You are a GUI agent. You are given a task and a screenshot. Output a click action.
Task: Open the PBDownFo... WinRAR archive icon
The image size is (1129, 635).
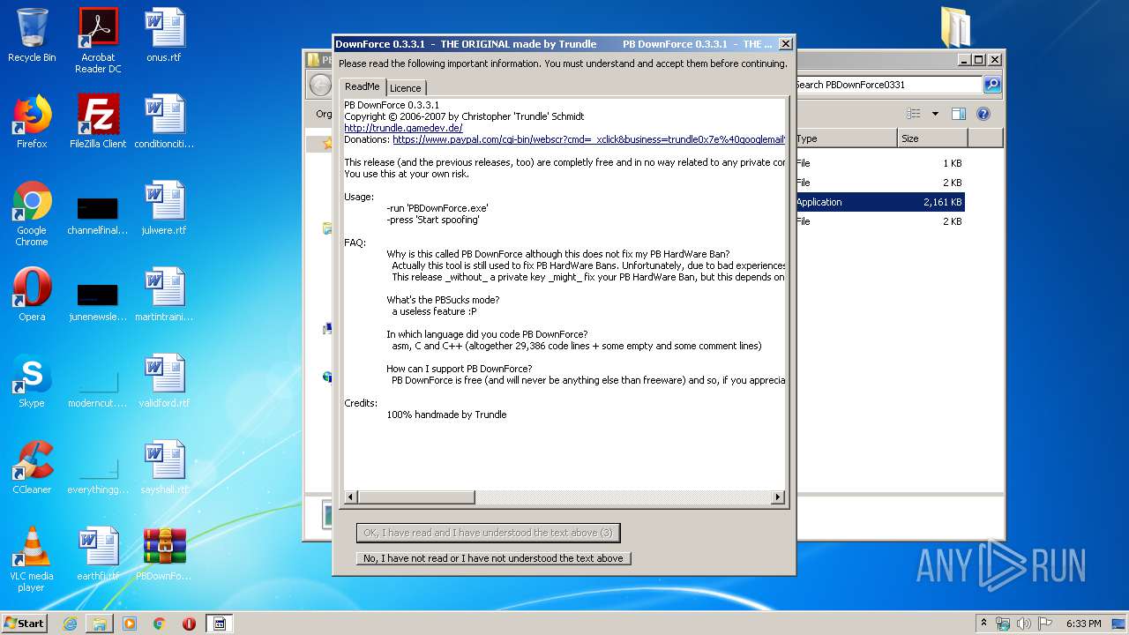coord(165,554)
